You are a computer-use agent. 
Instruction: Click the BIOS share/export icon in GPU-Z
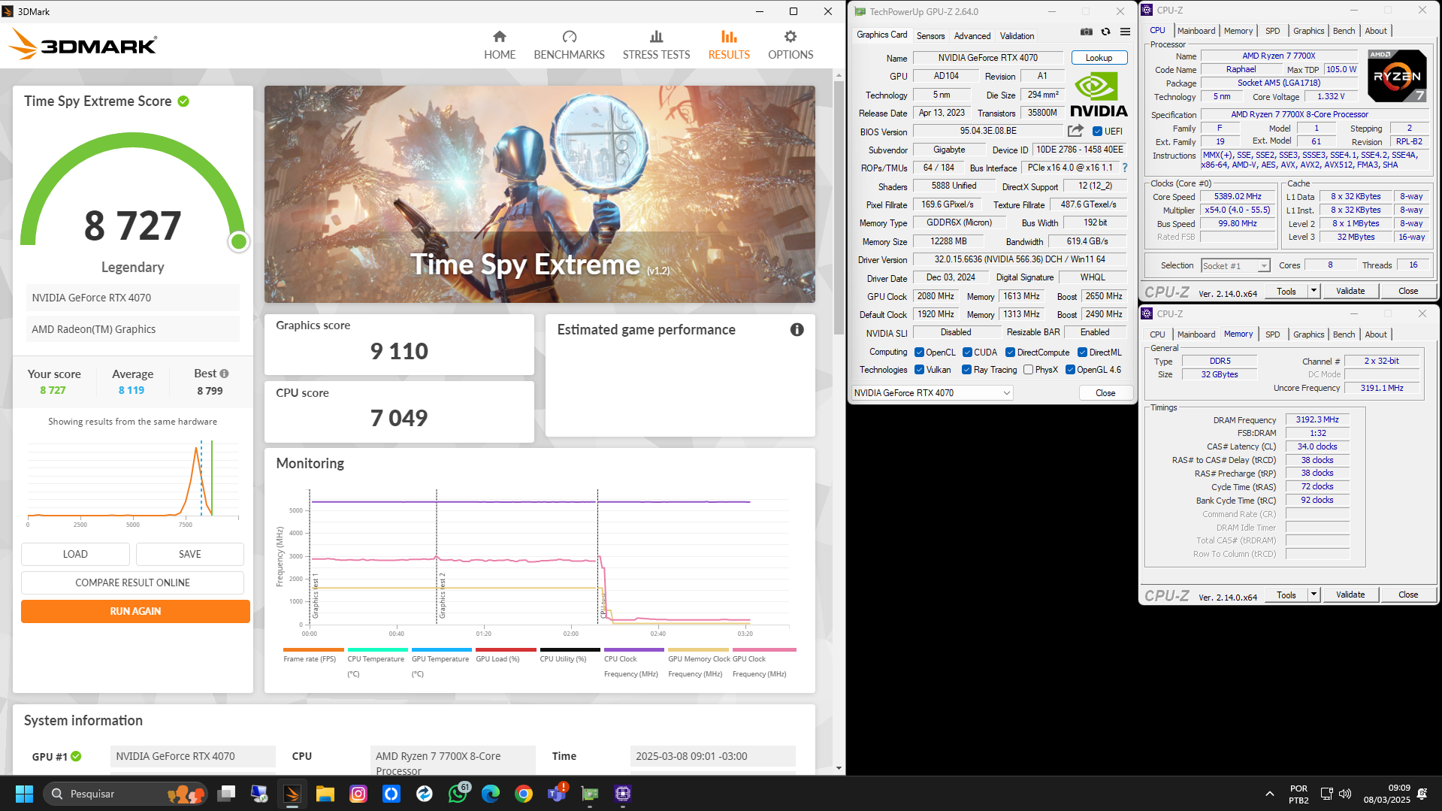pyautogui.click(x=1075, y=131)
